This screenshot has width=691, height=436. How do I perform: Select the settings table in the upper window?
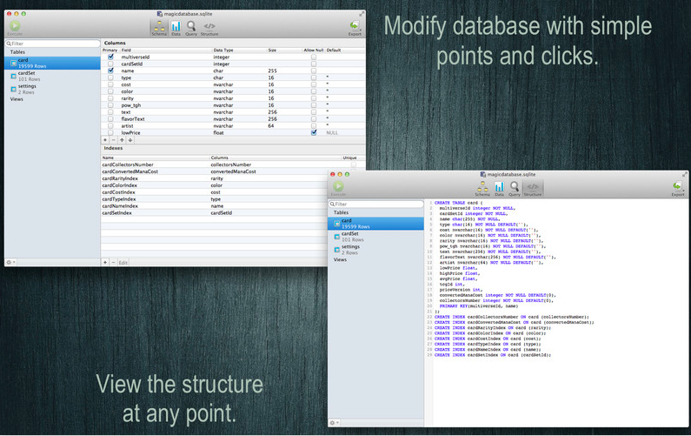point(52,89)
